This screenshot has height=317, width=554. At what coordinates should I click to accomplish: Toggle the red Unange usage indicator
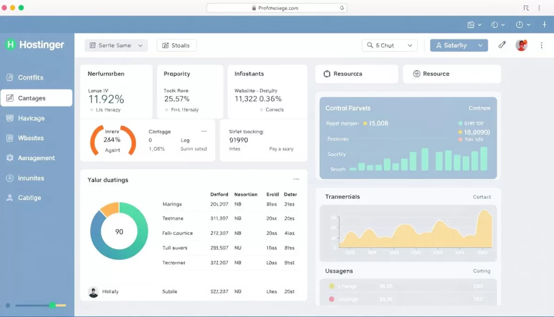point(332,299)
